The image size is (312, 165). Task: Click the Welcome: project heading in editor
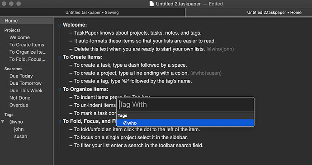75,25
